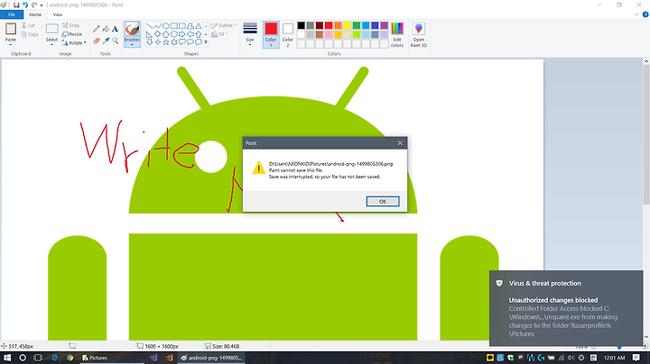
Task: Pick the brown color swatch
Action: click(x=320, y=35)
